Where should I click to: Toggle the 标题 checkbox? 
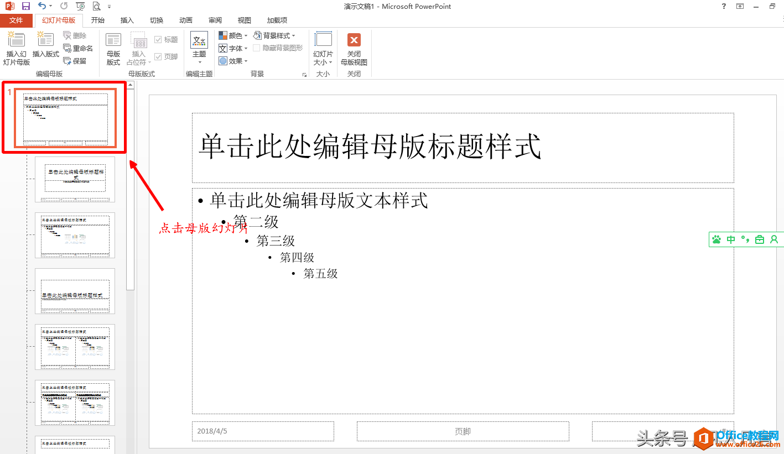[158, 39]
